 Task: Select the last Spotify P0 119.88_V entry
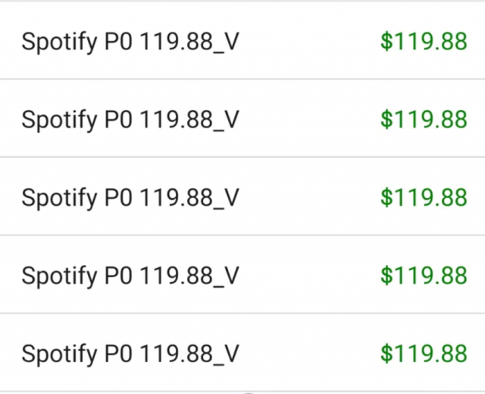[x=130, y=354]
